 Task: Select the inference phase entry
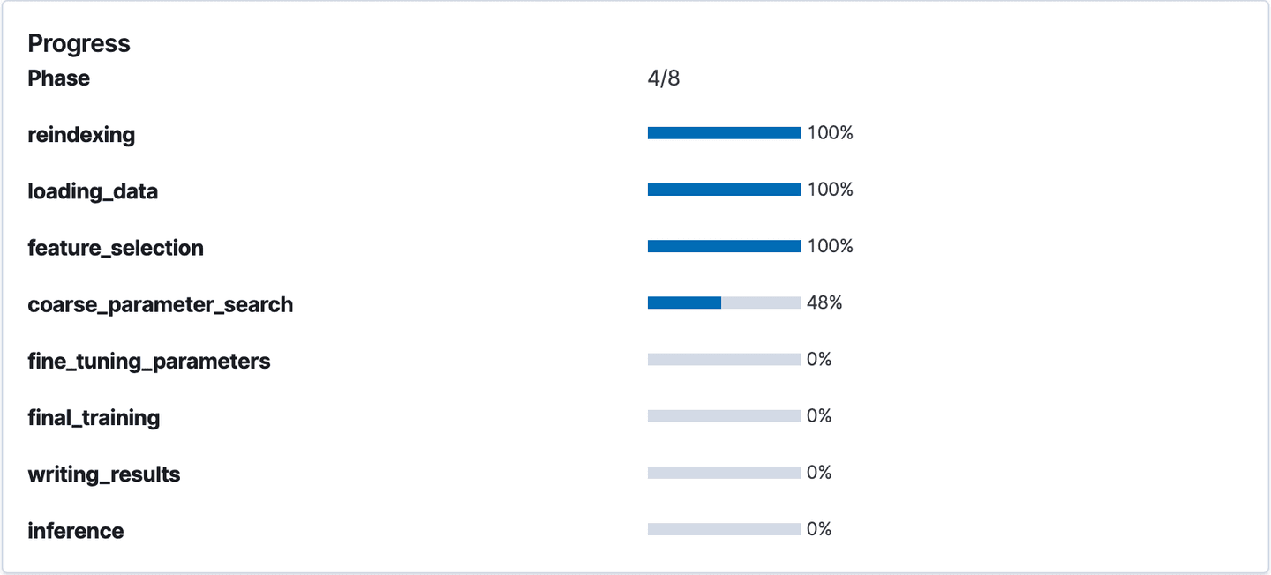[75, 529]
